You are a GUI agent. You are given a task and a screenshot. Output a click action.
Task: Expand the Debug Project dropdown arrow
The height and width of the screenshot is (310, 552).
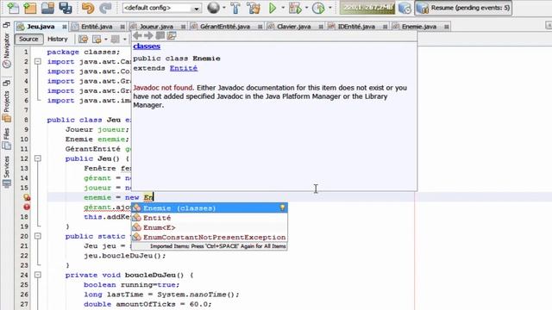(306, 8)
